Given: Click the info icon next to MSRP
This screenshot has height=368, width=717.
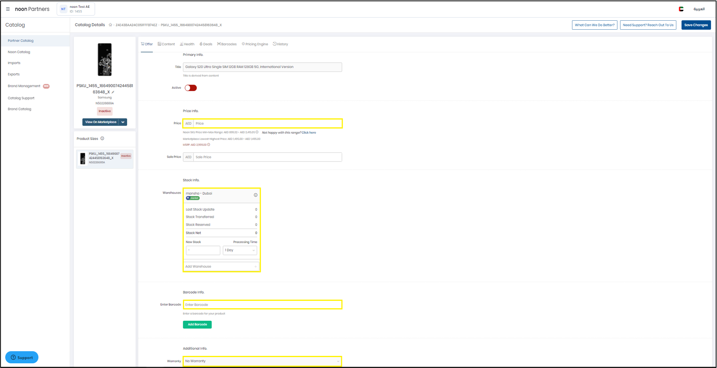Looking at the screenshot, I should coord(209,145).
